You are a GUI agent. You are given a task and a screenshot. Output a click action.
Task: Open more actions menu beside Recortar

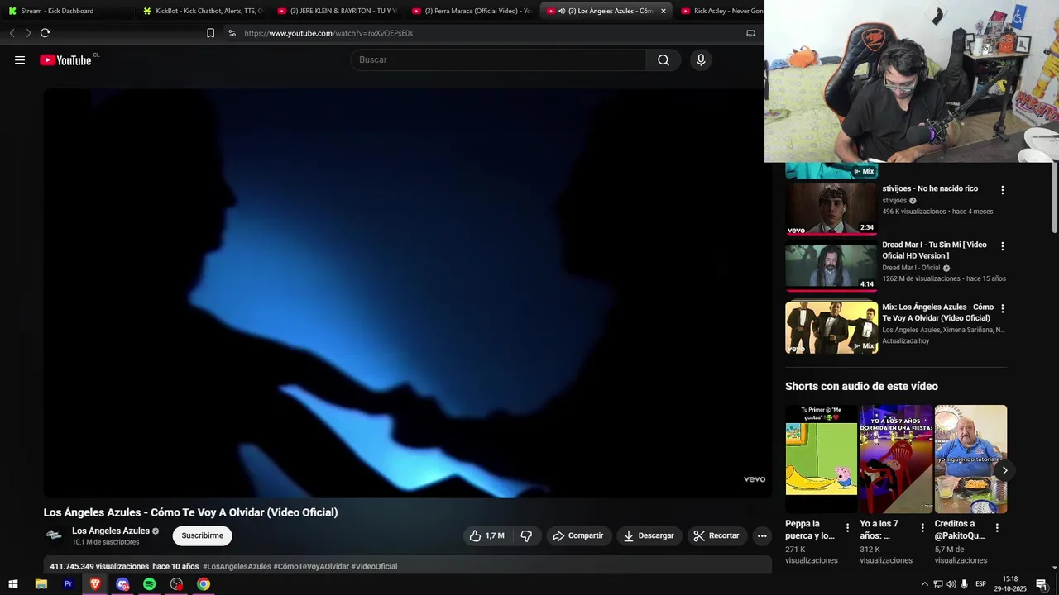[x=762, y=535]
